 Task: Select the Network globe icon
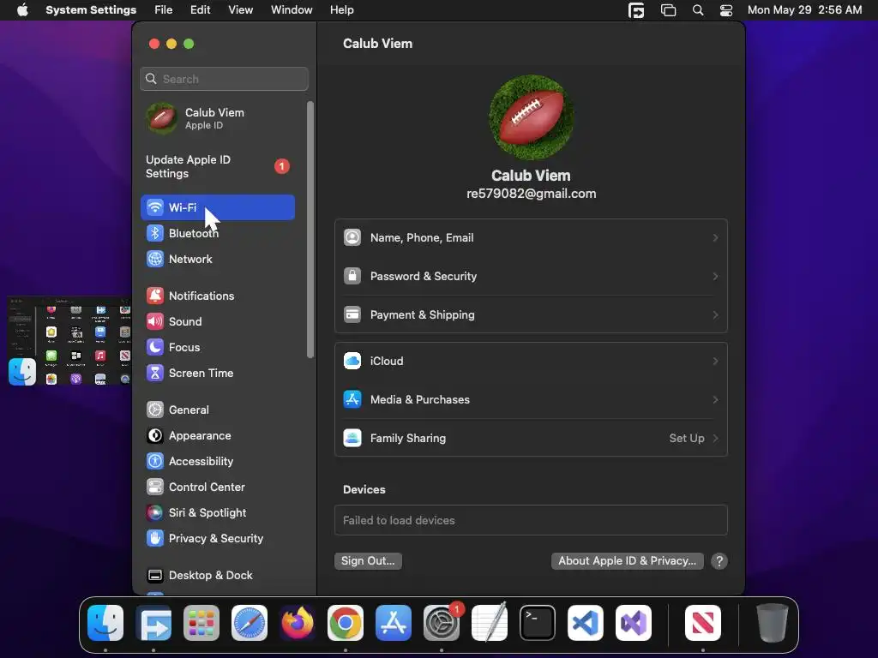(155, 259)
